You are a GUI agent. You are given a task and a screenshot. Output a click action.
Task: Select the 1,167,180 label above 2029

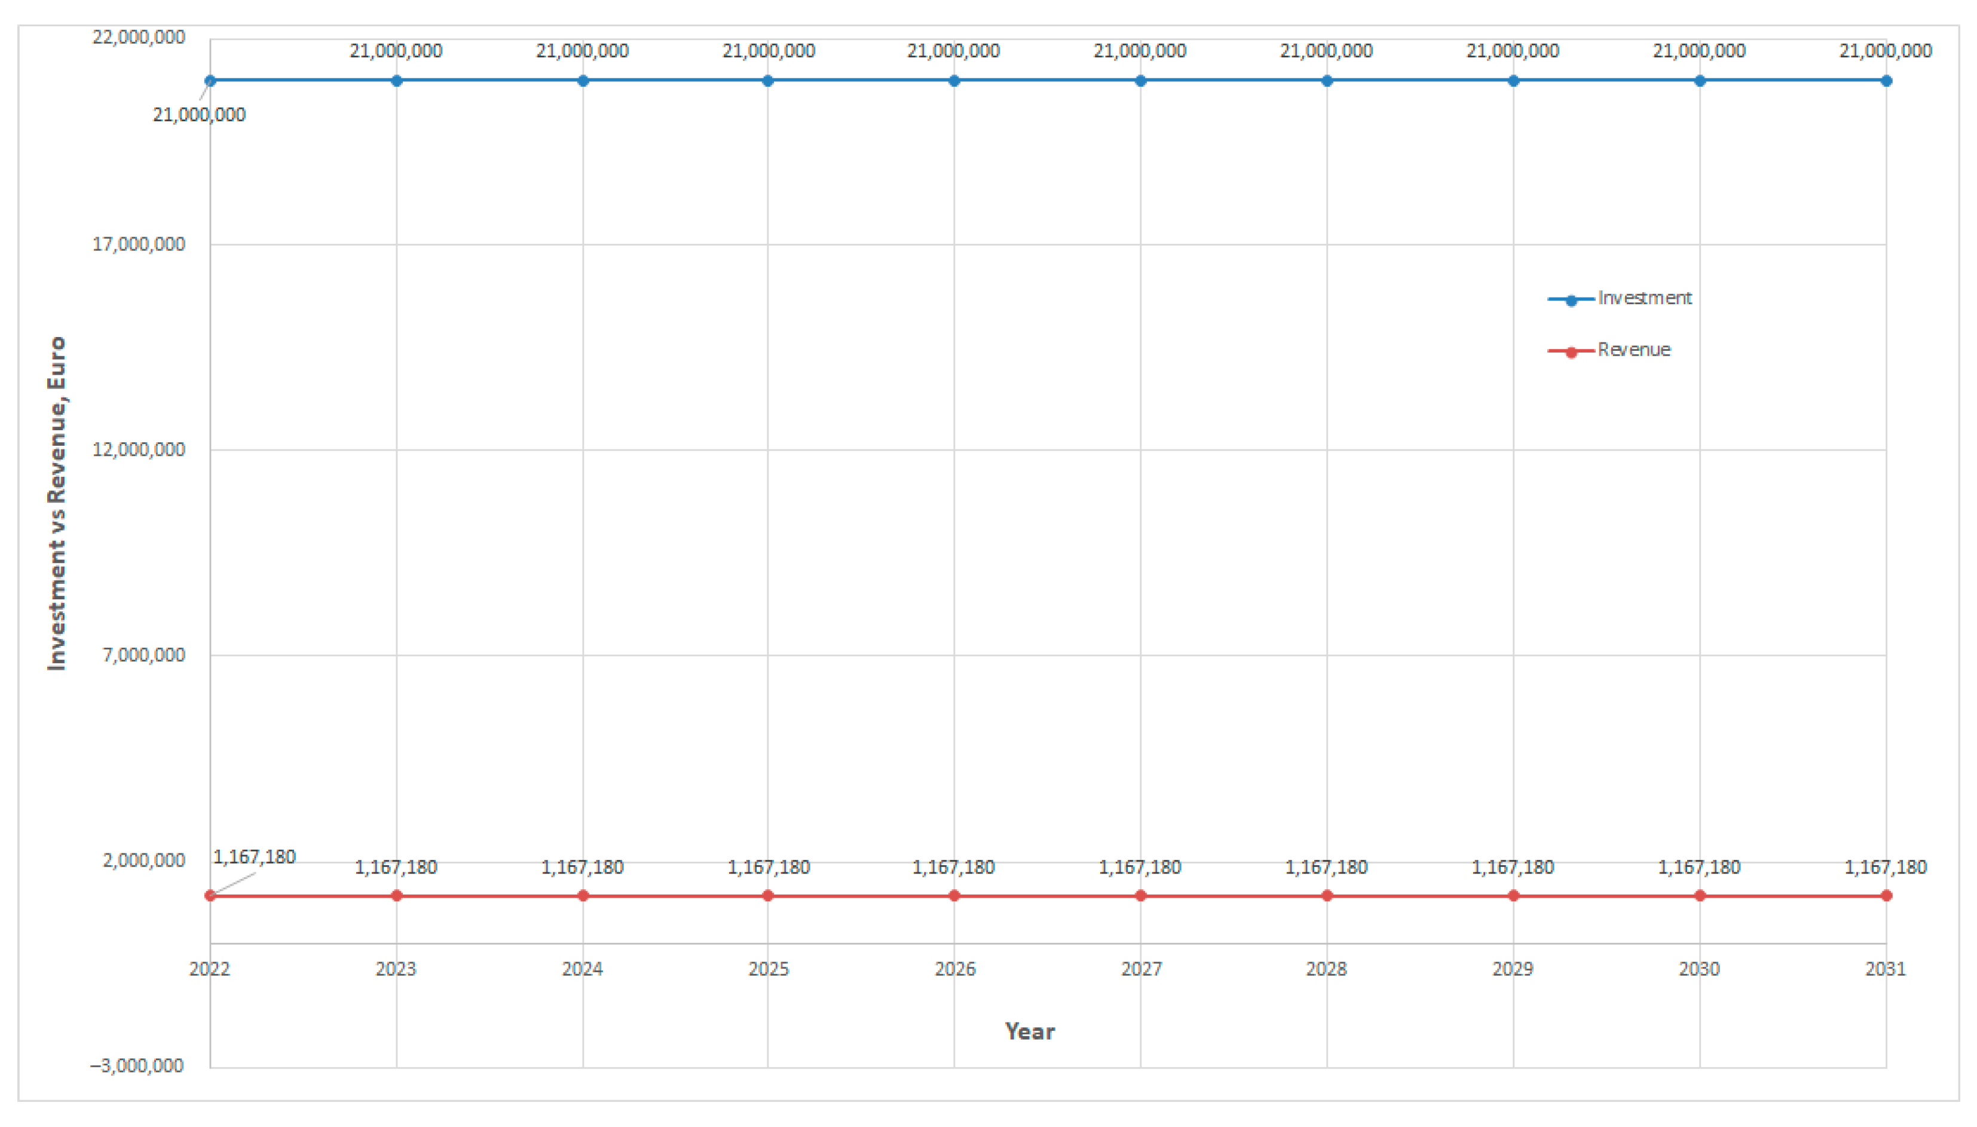(1513, 868)
